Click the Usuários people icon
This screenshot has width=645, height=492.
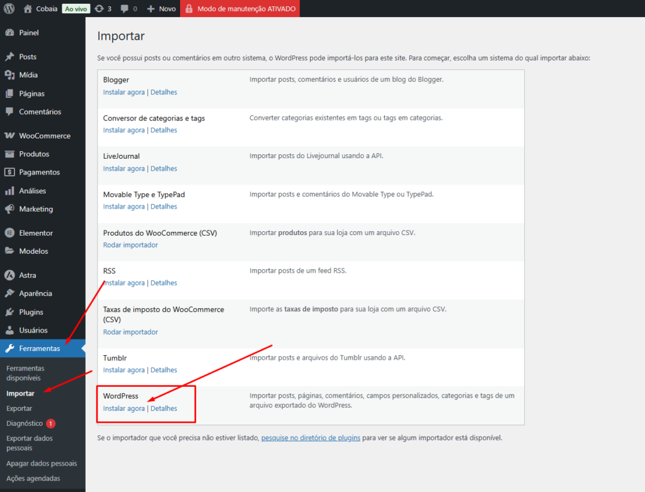point(11,329)
